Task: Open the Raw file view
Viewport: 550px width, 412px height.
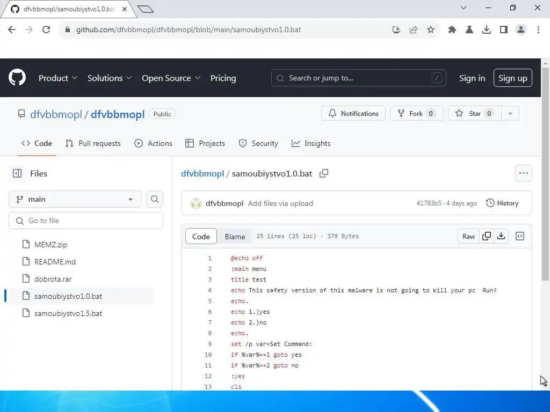Action: tap(468, 236)
